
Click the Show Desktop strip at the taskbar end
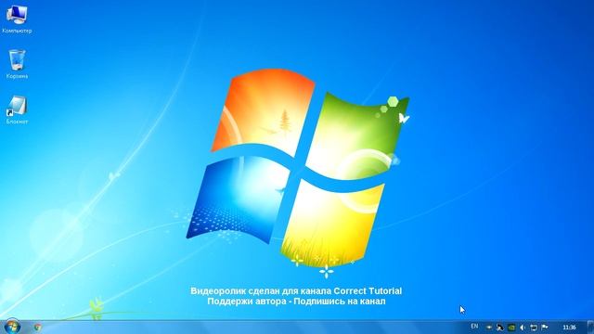click(590, 327)
